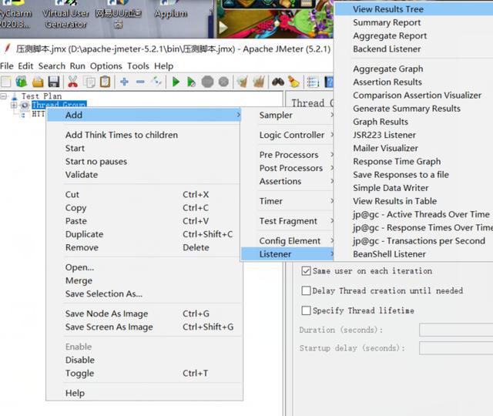Choose BeanShell Listener entry

pos(414,254)
